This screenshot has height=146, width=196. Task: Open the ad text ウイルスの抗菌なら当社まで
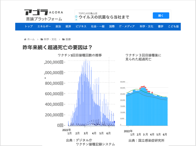pos(104,17)
